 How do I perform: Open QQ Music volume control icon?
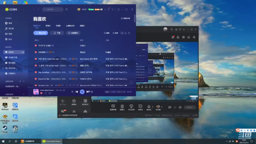92,92
